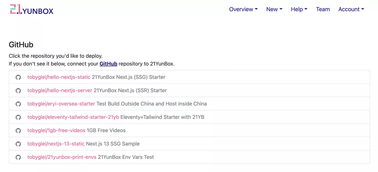Click GitHub icon beside hello-nextjs-static

point(18,77)
